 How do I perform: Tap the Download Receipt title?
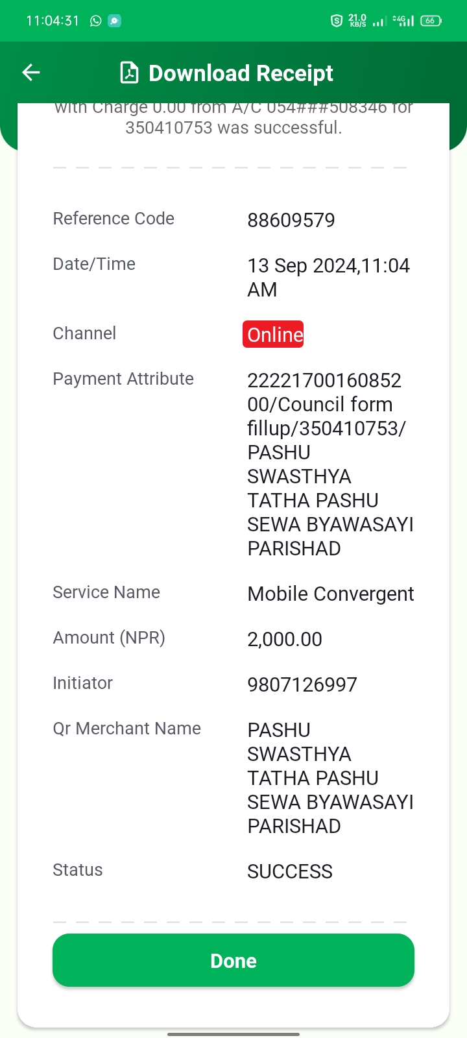click(x=241, y=73)
